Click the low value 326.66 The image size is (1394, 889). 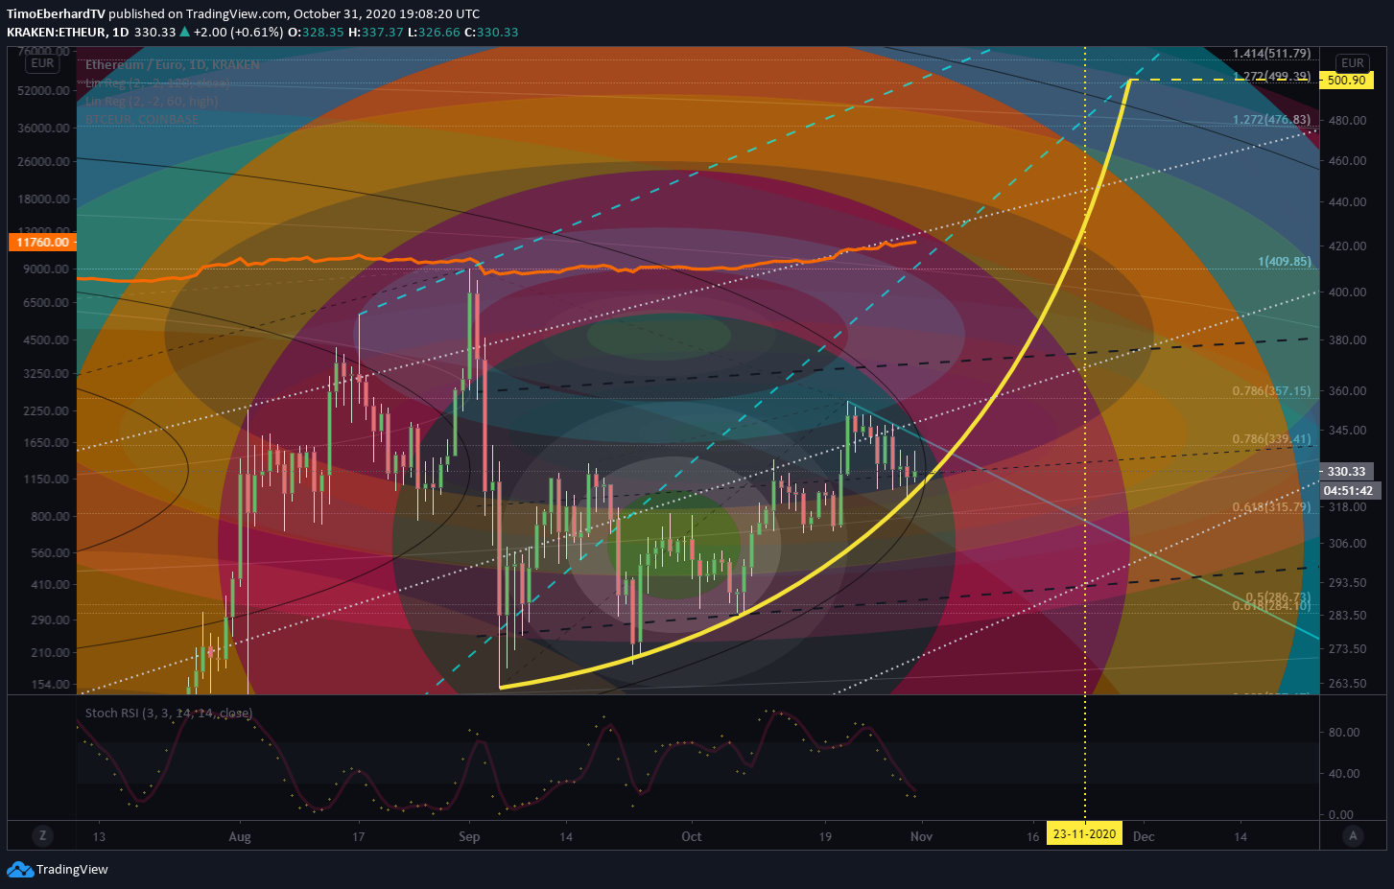pos(438,32)
